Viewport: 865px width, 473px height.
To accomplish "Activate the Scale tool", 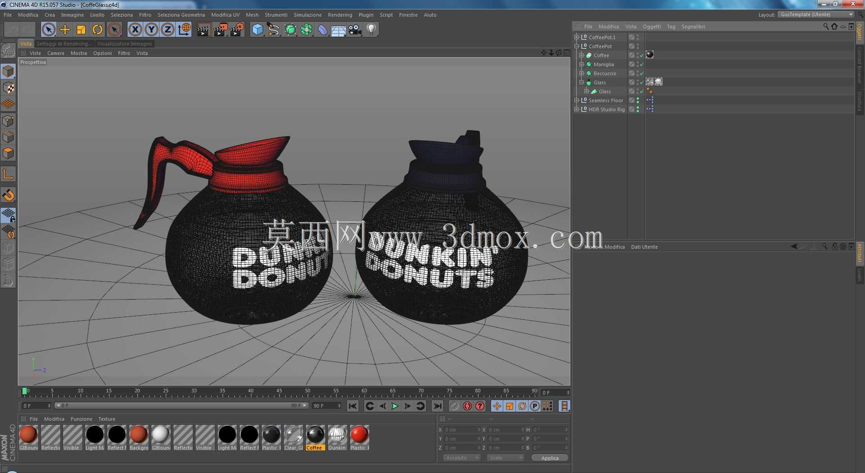I will tap(81, 30).
